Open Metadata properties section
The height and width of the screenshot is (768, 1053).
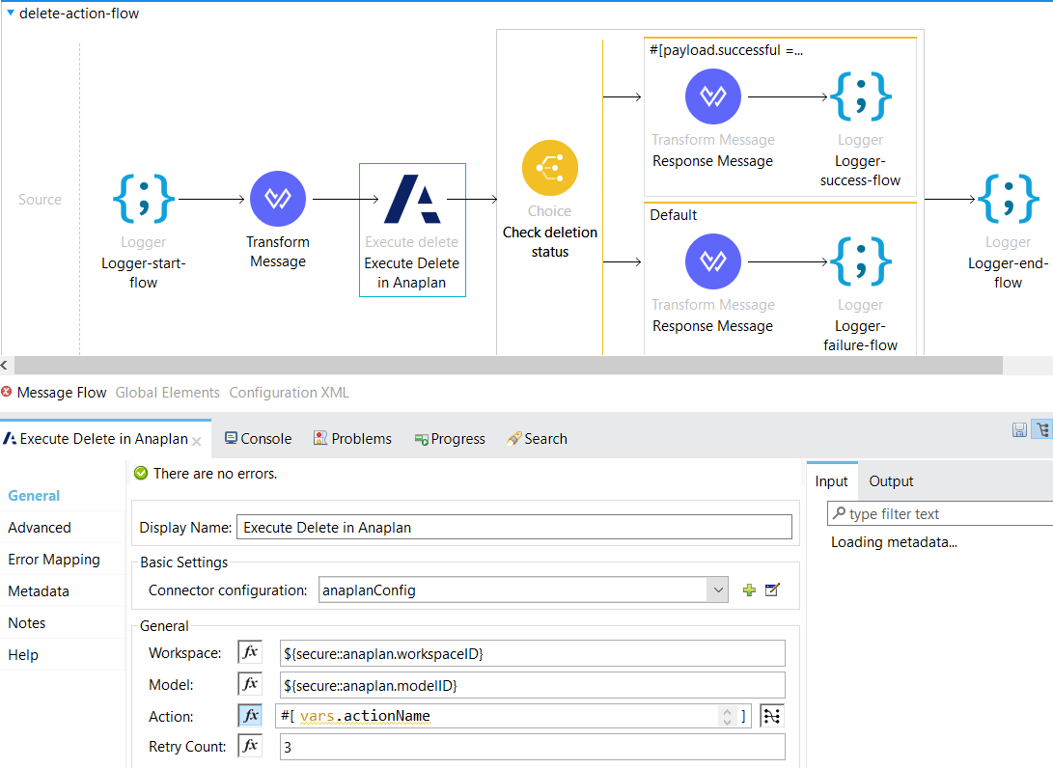pyautogui.click(x=39, y=591)
